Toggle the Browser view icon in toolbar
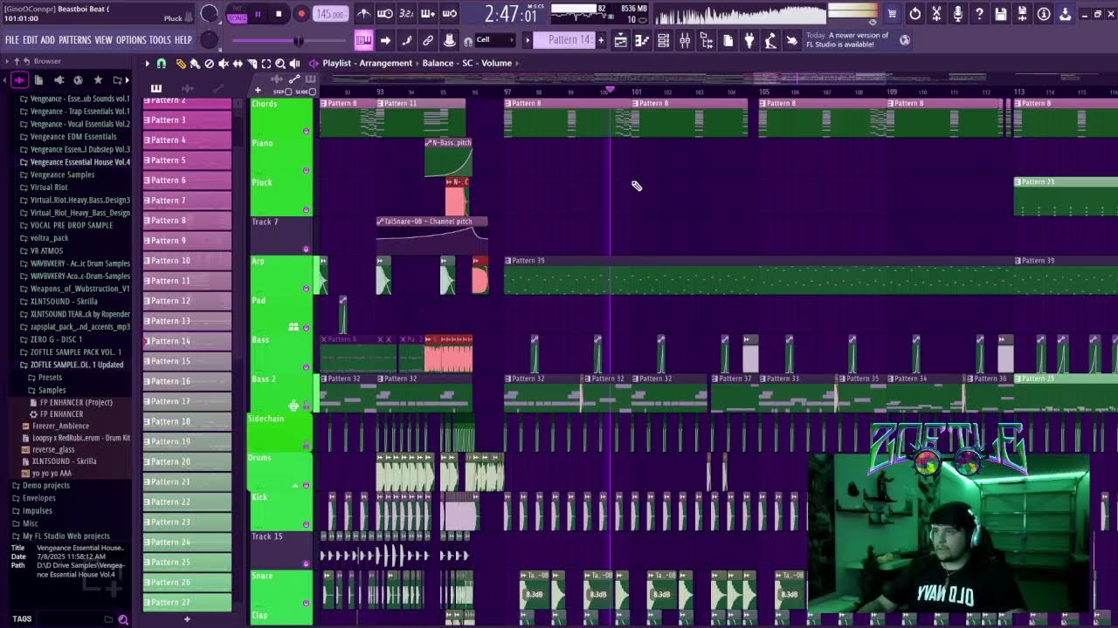Viewport: 1118px width, 628px height. (706, 40)
